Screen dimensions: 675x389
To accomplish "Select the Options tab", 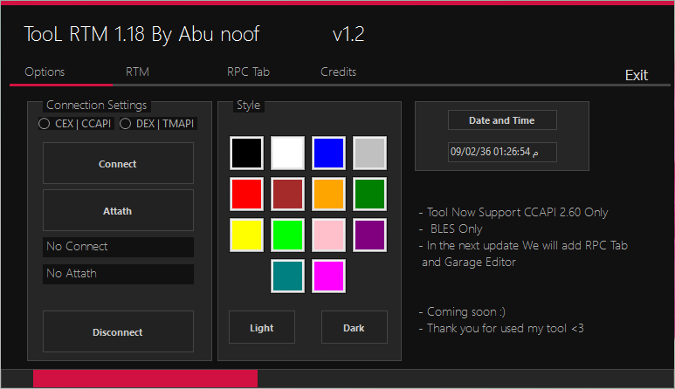I will coord(45,72).
